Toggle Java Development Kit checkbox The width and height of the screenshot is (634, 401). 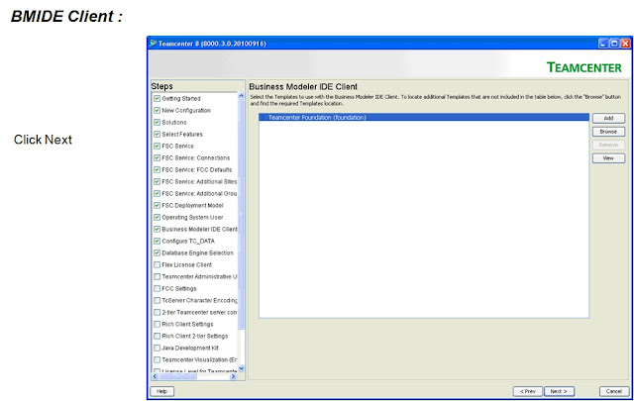coord(157,348)
